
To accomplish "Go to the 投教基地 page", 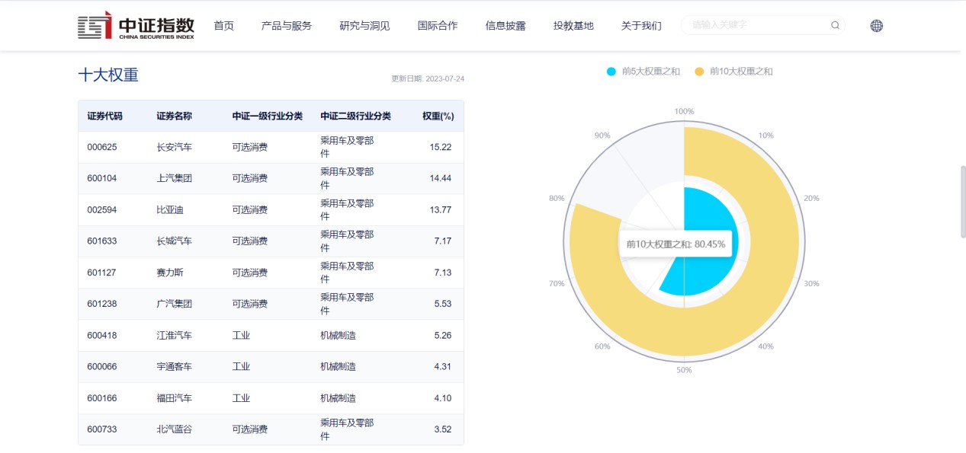I will click(x=573, y=26).
